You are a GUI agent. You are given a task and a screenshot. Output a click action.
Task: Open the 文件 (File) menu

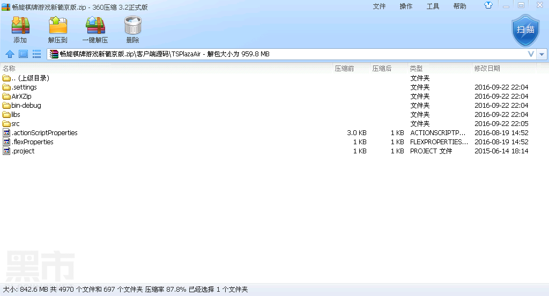coord(379,6)
